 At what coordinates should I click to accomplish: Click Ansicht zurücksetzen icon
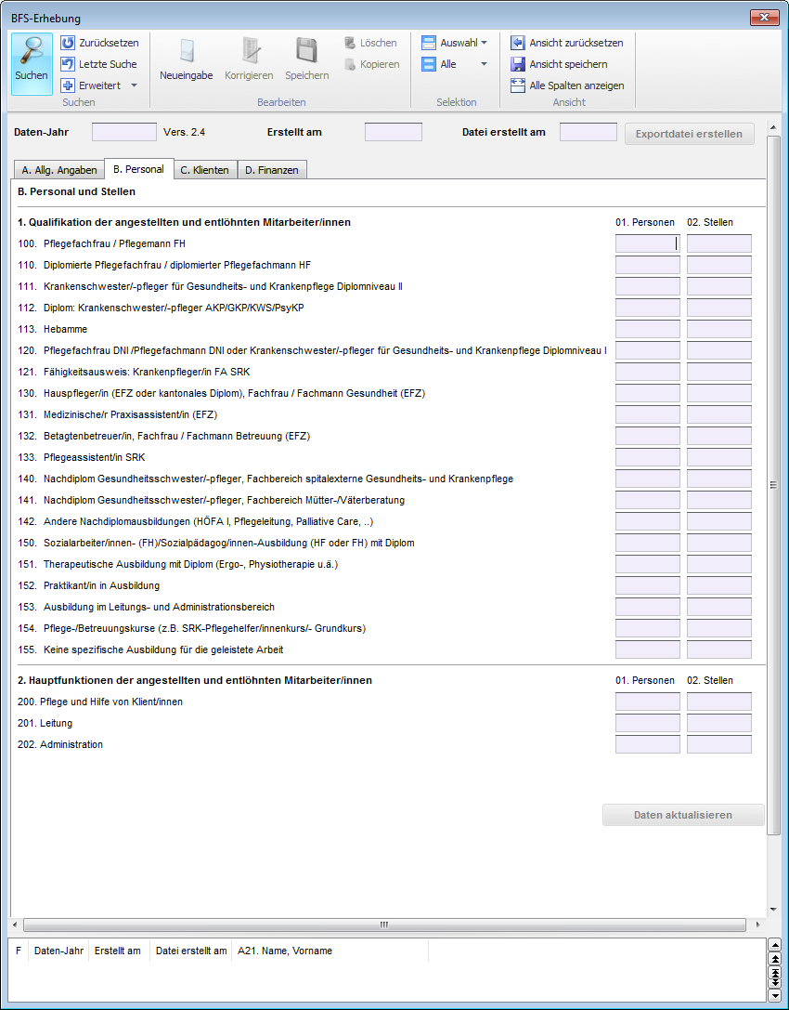click(517, 43)
